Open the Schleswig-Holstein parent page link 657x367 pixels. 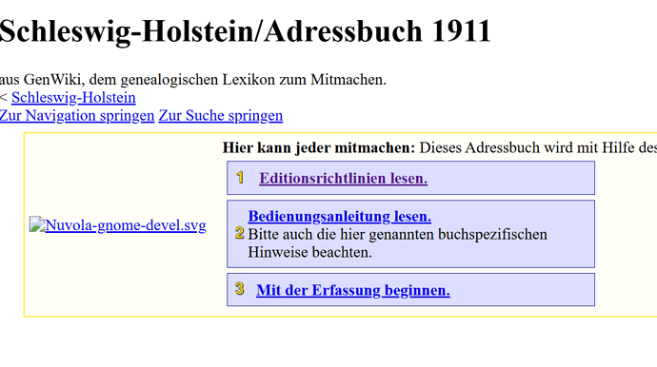73,98
